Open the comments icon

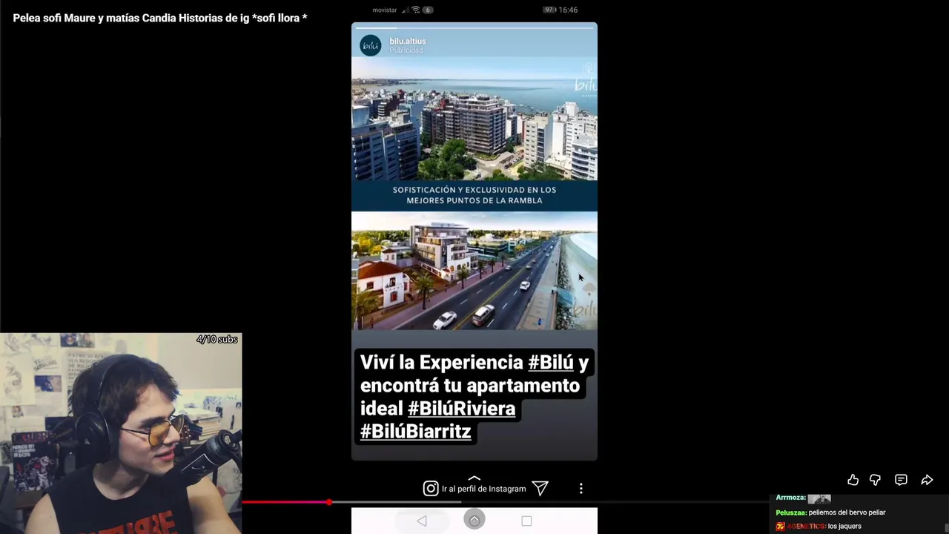[901, 480]
